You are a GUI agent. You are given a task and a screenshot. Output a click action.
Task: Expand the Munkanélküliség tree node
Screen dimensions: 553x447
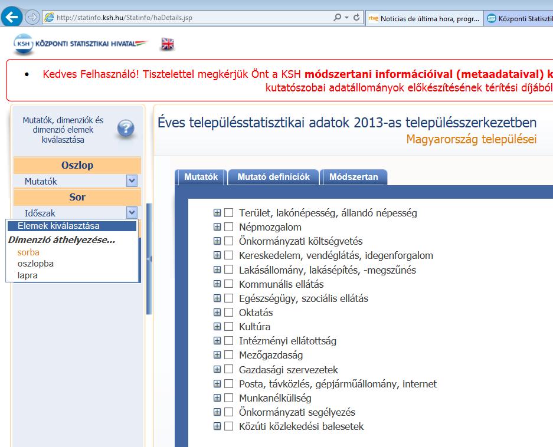217,398
